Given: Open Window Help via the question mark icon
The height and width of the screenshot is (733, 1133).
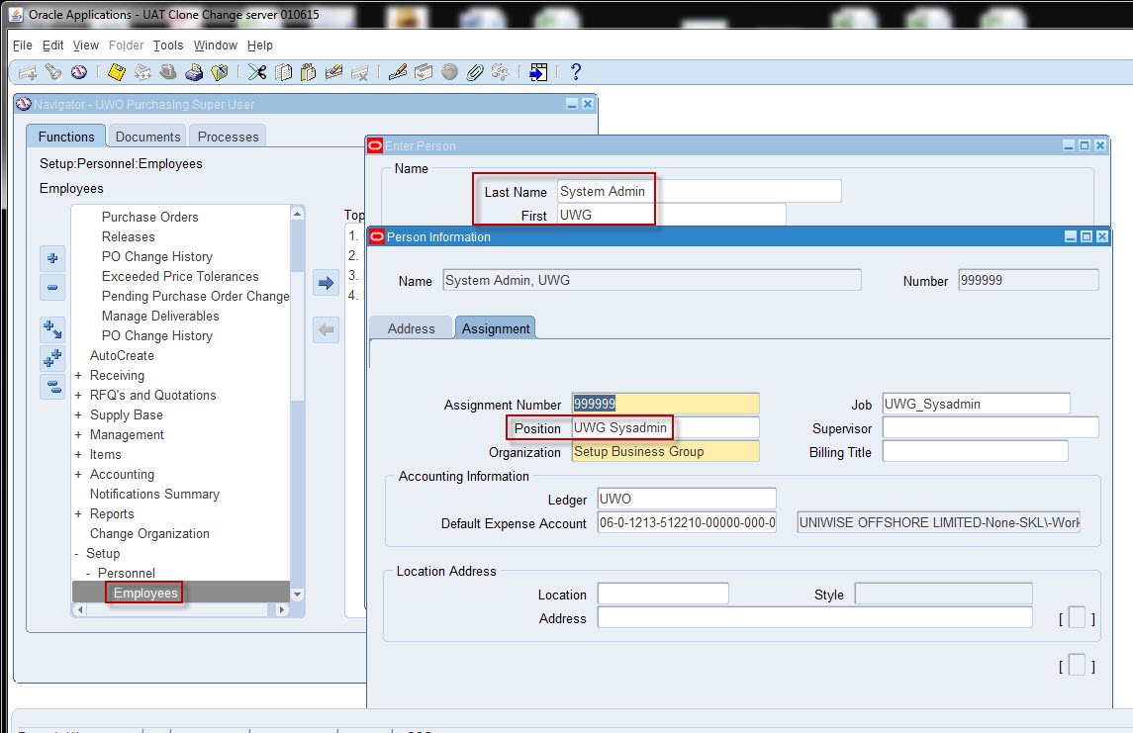Looking at the screenshot, I should tap(575, 71).
